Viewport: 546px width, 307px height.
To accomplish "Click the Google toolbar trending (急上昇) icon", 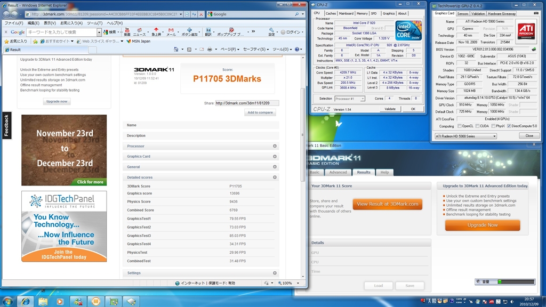I will pos(156,31).
